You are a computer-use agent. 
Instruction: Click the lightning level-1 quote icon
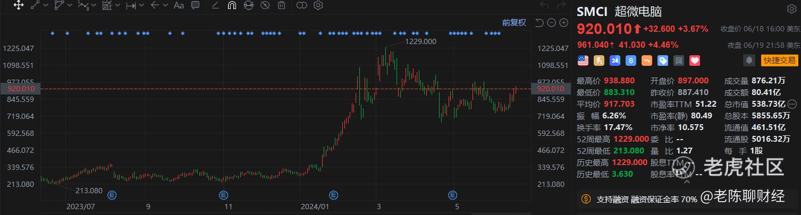(599, 61)
